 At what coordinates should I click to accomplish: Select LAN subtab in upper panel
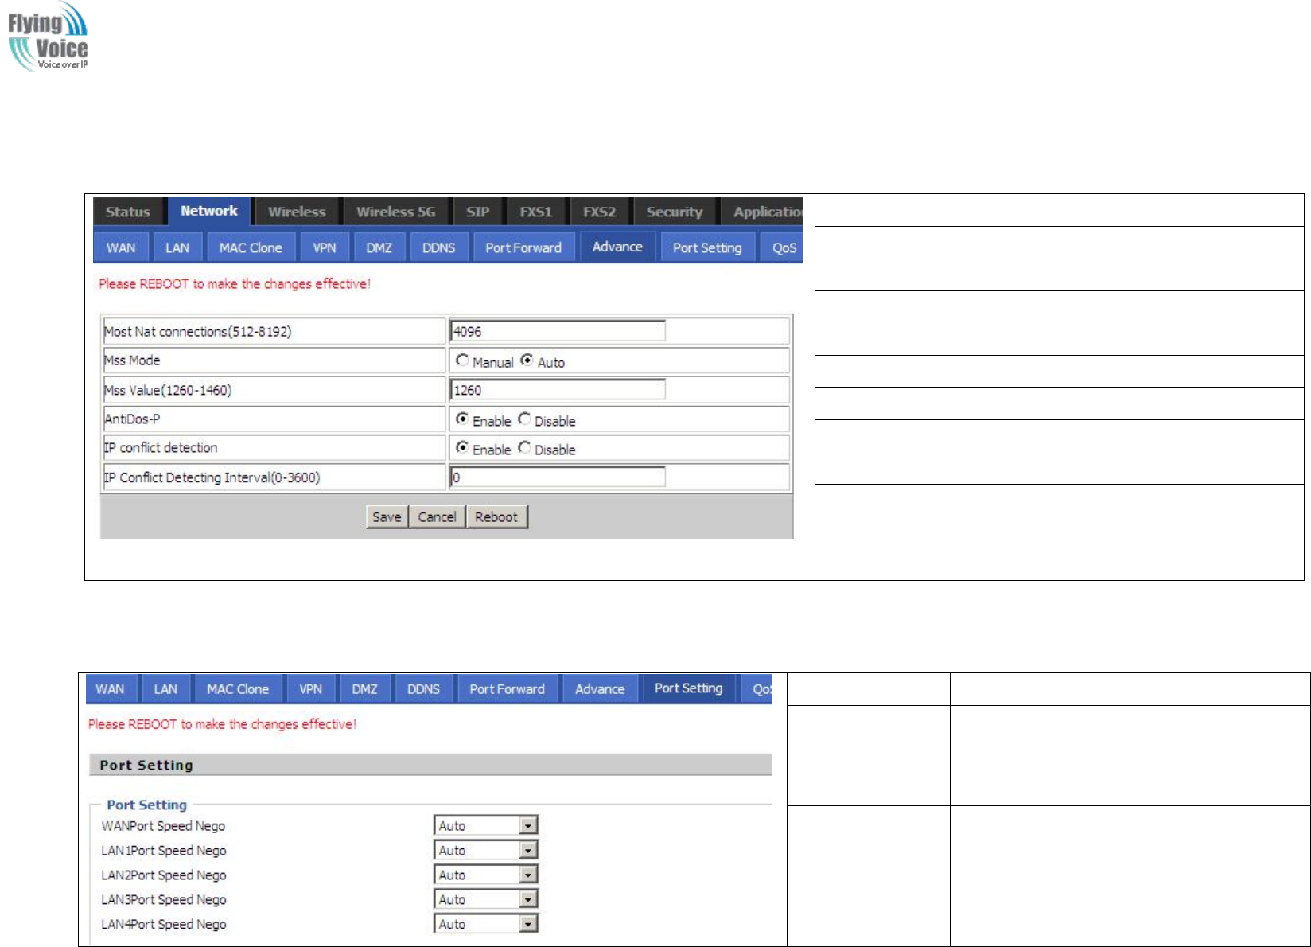177,247
